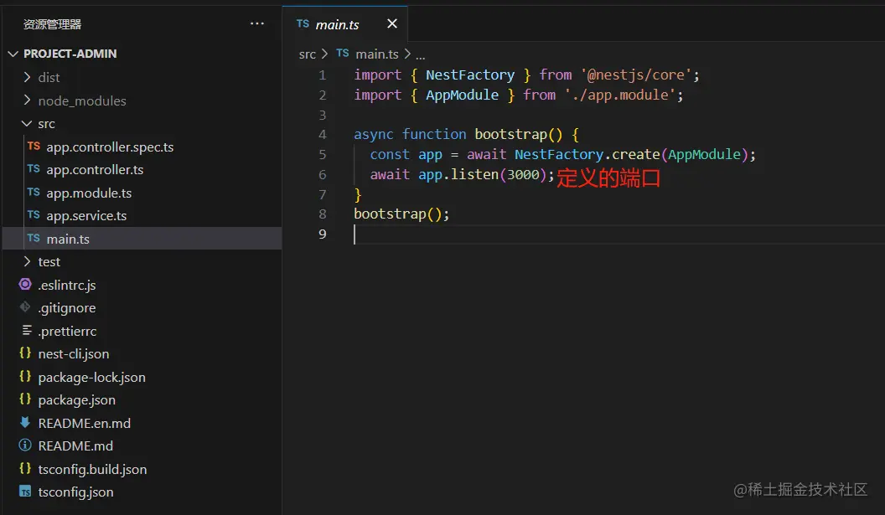Click the src breadcrumb segment
885x515 pixels.
point(307,54)
